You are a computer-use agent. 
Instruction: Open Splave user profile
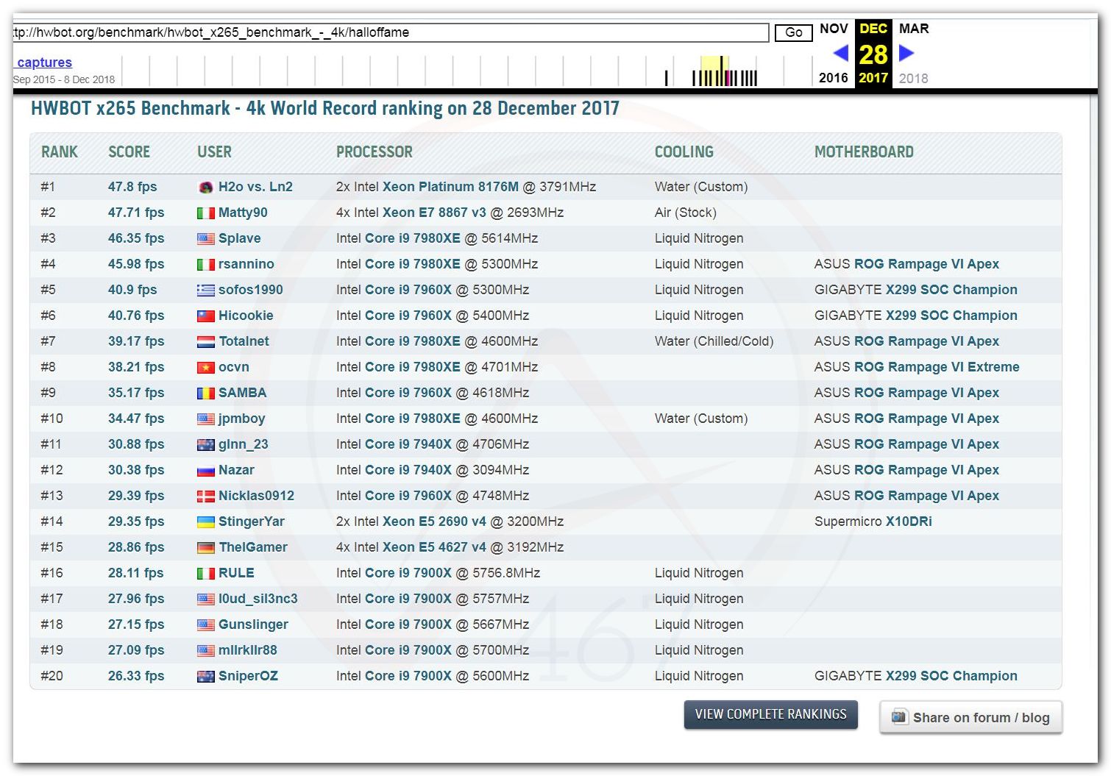(240, 238)
